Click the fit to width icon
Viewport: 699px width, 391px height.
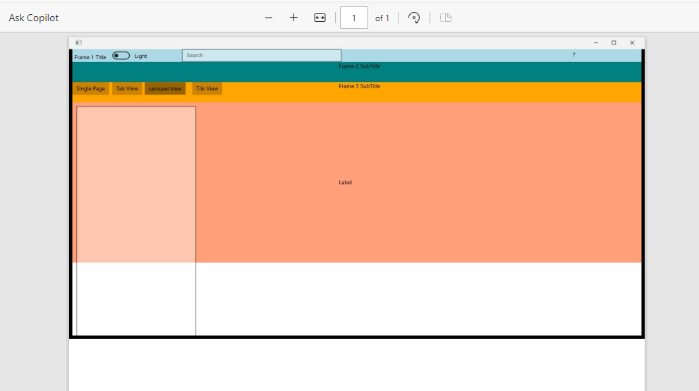[x=320, y=18]
